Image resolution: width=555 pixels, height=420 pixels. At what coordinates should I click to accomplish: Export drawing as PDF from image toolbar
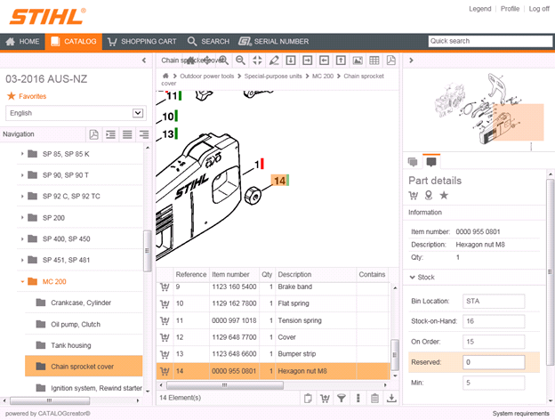390,61
